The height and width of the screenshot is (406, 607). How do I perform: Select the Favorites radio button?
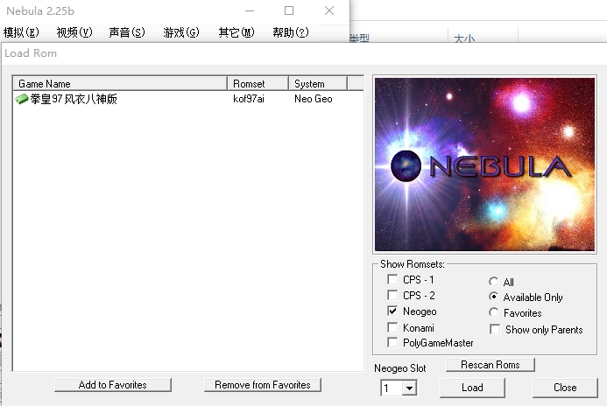494,312
